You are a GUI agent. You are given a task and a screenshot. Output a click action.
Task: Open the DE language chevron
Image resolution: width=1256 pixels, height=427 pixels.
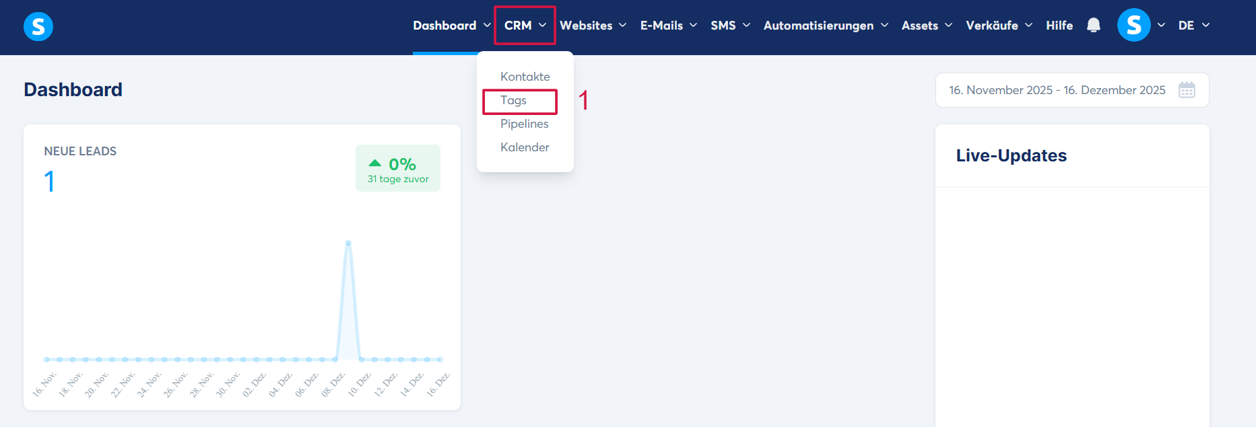pyautogui.click(x=1205, y=26)
